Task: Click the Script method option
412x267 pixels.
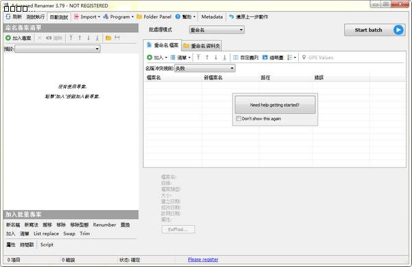Action: pyautogui.click(x=47, y=244)
